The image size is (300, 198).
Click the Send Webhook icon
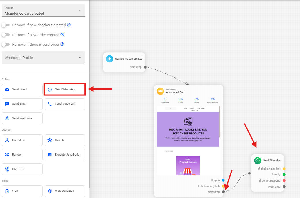(x=7, y=118)
